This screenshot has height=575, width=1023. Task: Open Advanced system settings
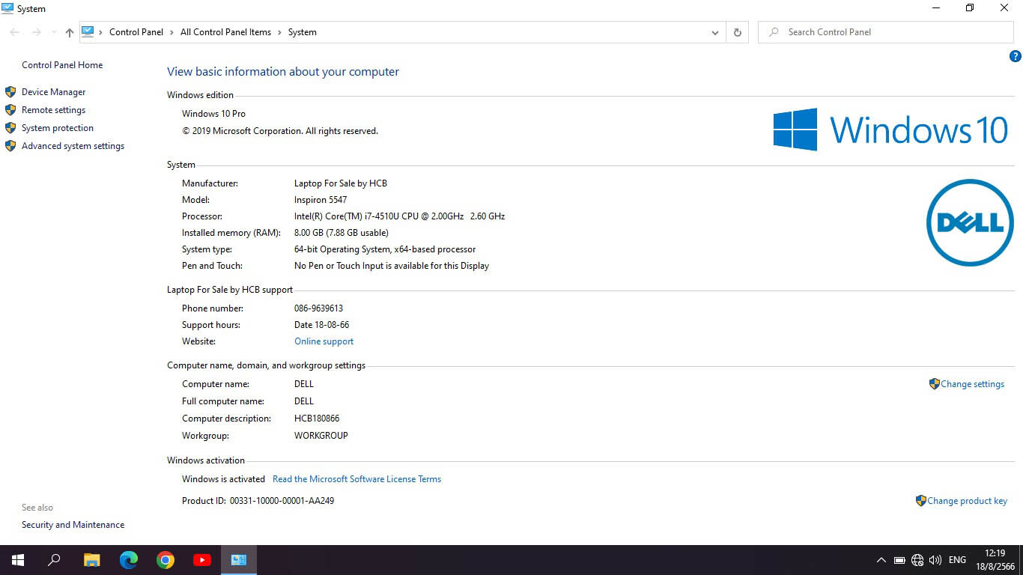coord(73,146)
